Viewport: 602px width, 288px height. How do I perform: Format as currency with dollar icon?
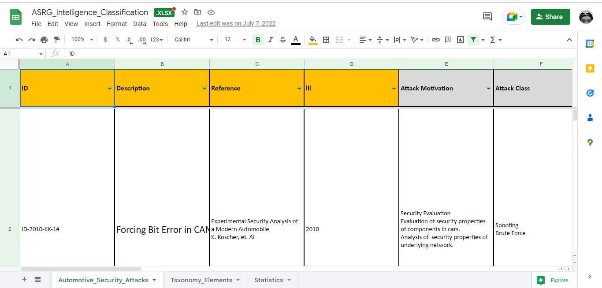[105, 40]
